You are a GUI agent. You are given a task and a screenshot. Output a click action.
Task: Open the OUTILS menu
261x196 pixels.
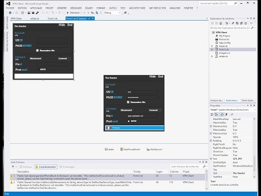(x=113, y=8)
